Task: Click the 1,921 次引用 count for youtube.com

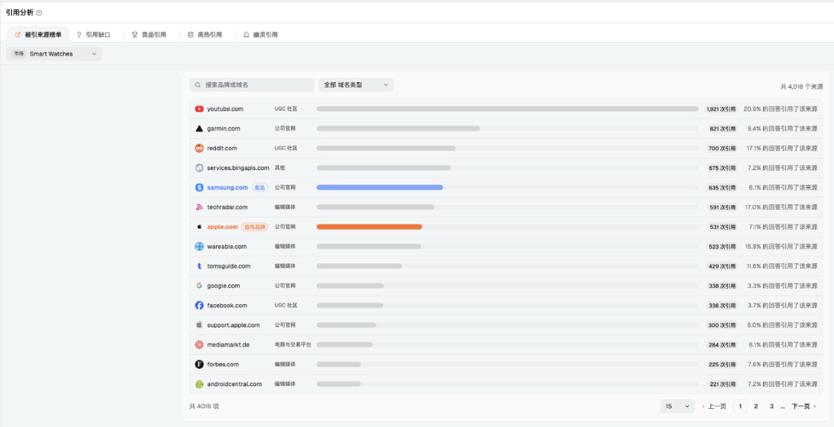Action: pos(721,109)
